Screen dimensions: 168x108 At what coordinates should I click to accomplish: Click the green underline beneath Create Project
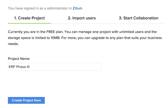pos(29,23)
